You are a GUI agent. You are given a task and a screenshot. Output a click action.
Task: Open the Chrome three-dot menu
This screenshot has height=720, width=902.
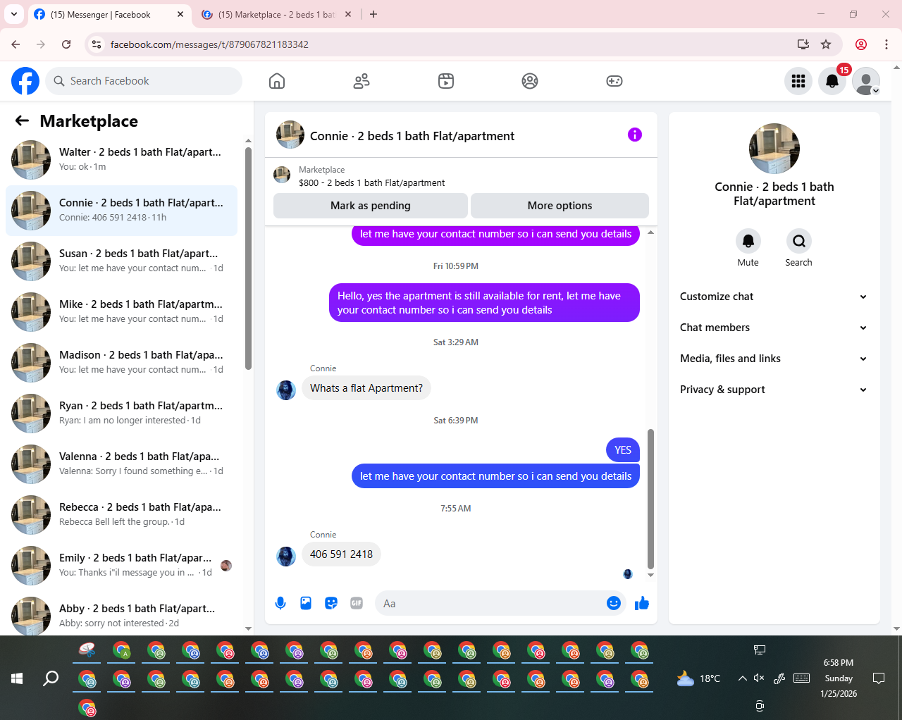[886, 44]
